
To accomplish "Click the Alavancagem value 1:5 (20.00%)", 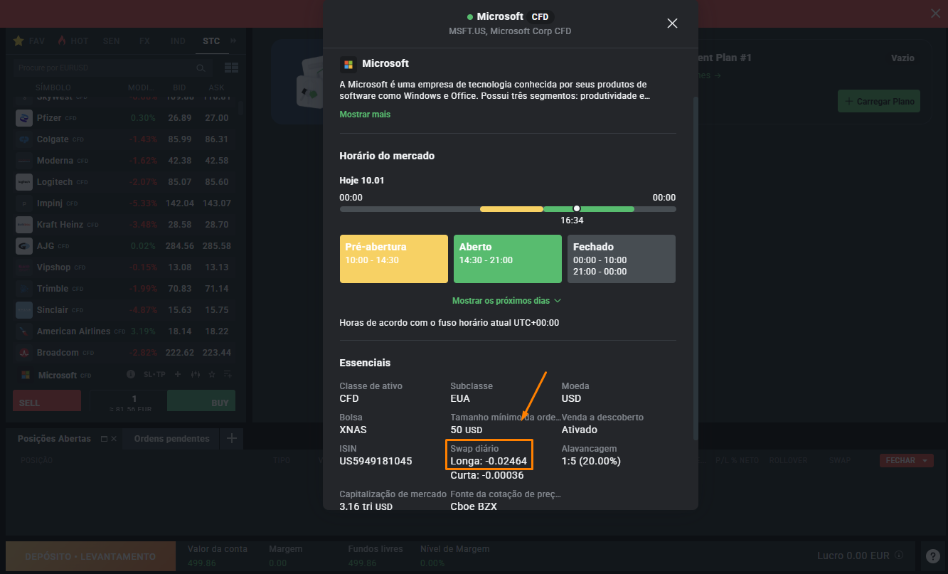I will [x=591, y=462].
